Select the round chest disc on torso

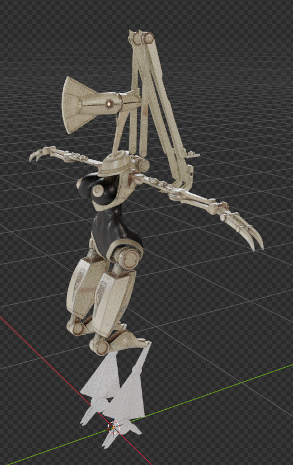98,191
